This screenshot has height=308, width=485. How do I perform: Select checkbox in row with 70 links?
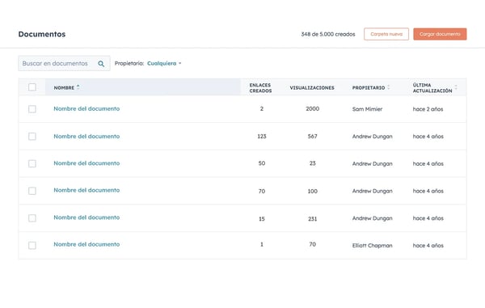(32, 191)
